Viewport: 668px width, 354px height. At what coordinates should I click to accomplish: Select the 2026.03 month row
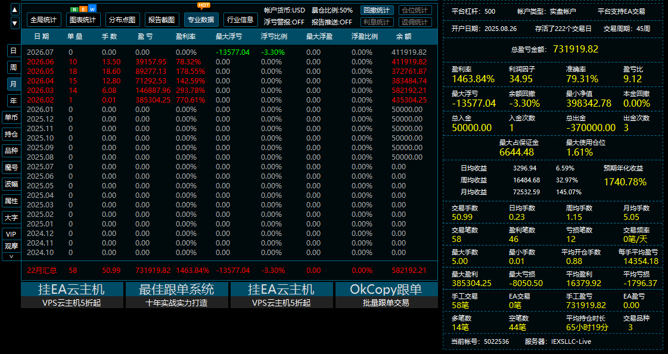[x=229, y=91]
